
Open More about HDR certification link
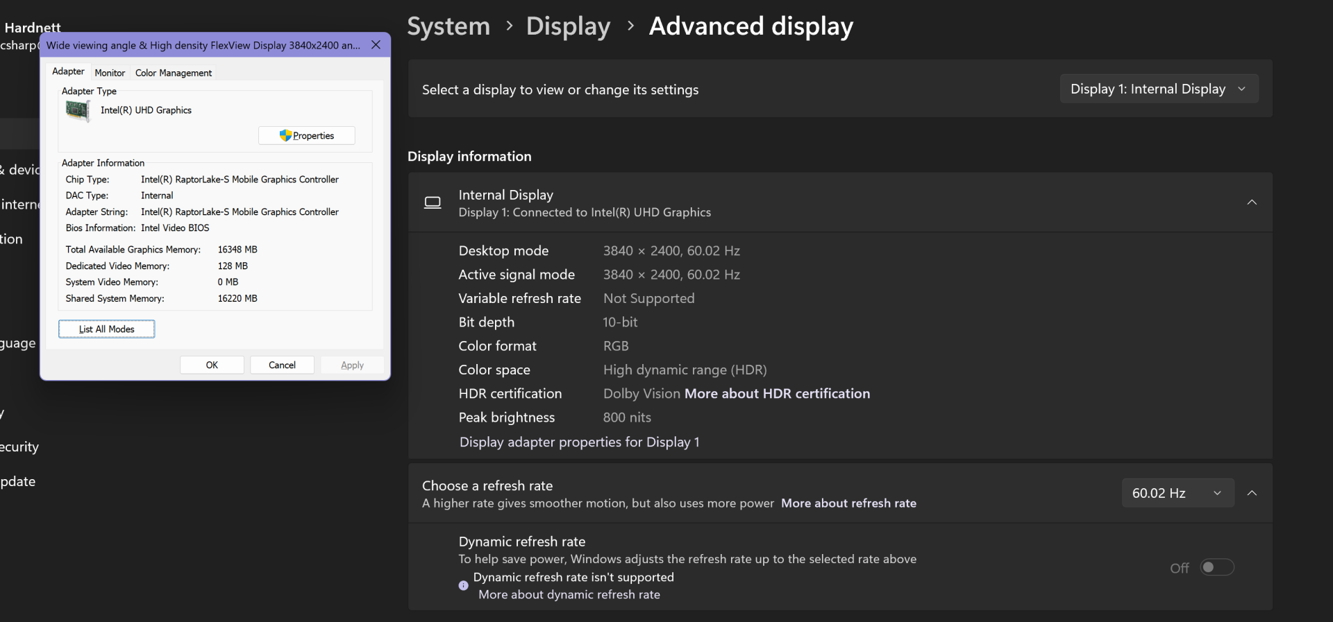(x=777, y=394)
